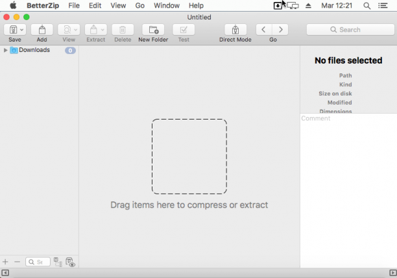The height and width of the screenshot is (278, 397).
Task: Select the Downloads folder in sidebar
Action: (34, 50)
